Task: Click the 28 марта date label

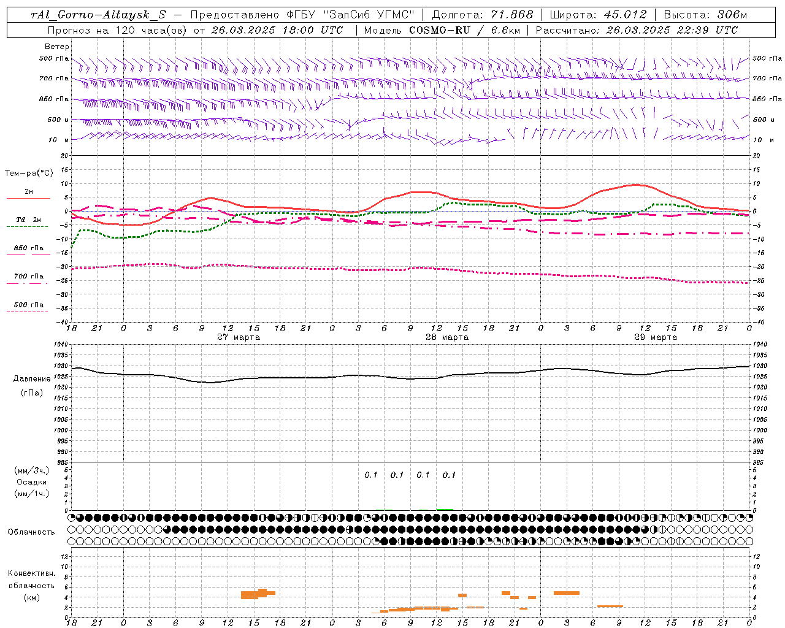Action: [x=447, y=337]
